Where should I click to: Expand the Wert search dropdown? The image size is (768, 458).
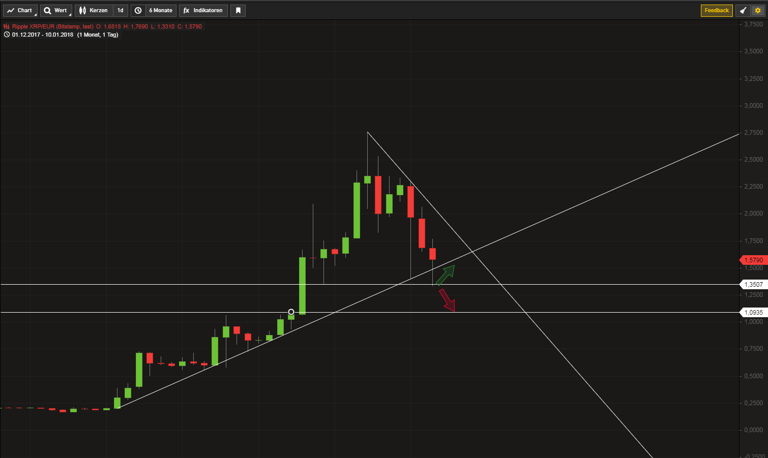[x=56, y=10]
